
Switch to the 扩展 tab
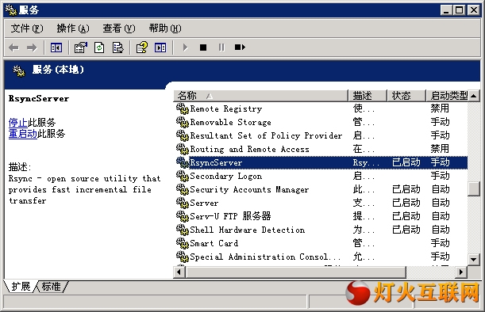tap(21, 287)
